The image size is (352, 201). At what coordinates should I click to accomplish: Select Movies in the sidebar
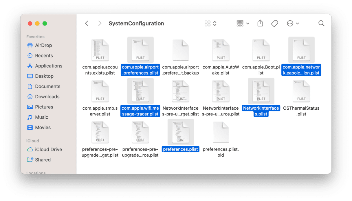tap(39, 127)
